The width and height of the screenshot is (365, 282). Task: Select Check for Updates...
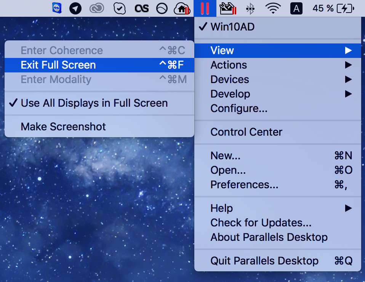[x=277, y=223]
